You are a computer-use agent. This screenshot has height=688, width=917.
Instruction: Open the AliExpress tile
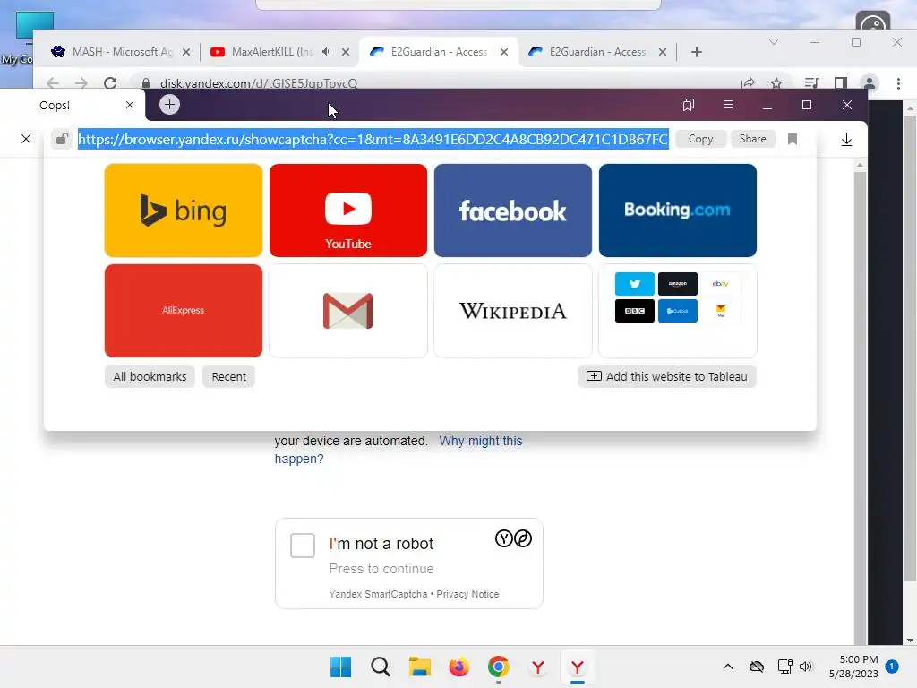[183, 311]
